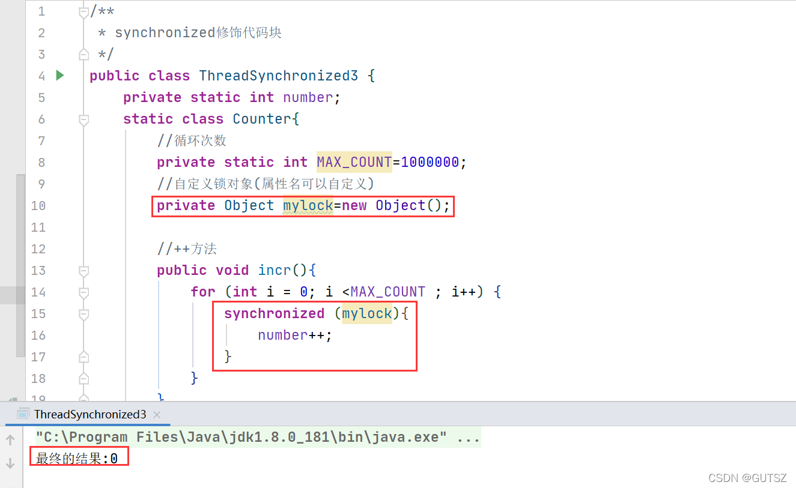The image size is (796, 488).
Task: Click the fold end marker at line 17
Action: click(84, 357)
